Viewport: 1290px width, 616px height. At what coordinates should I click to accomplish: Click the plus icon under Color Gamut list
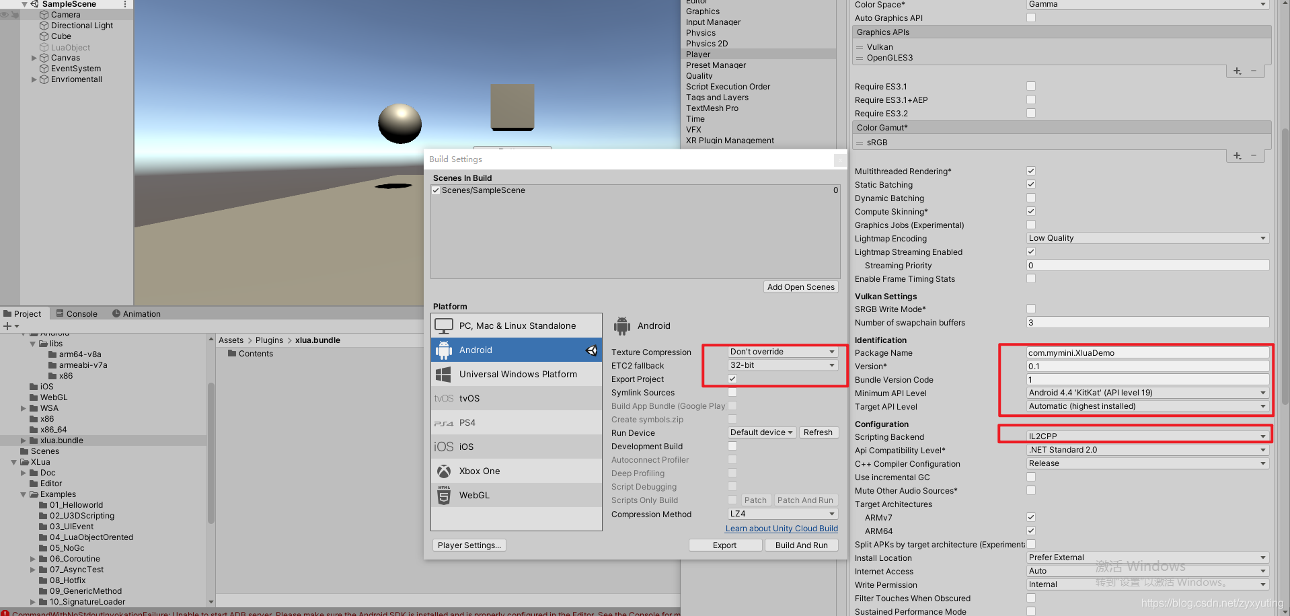click(x=1238, y=155)
